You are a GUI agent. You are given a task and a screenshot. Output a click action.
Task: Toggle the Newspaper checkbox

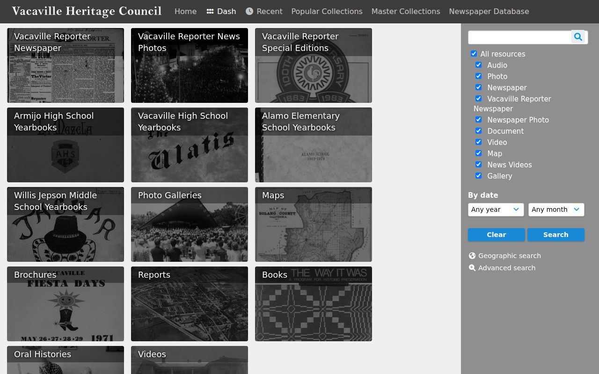478,87
